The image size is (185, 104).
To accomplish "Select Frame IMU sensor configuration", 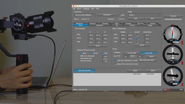I will (x=148, y=53).
